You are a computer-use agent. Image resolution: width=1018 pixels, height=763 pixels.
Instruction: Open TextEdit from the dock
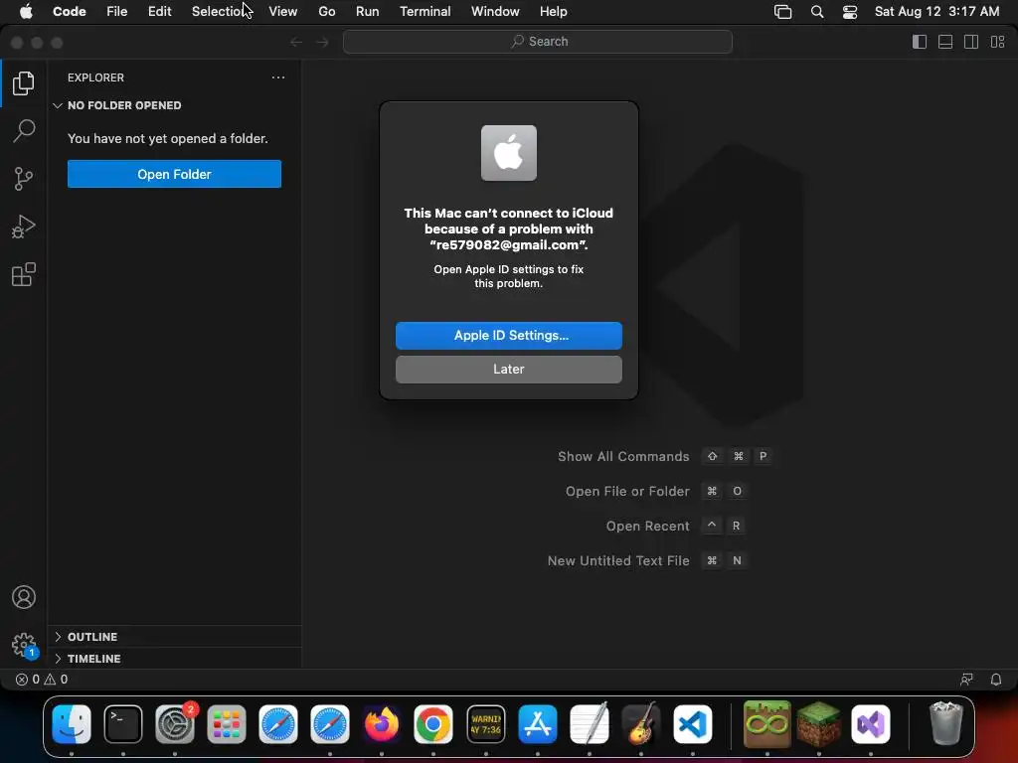pos(589,724)
